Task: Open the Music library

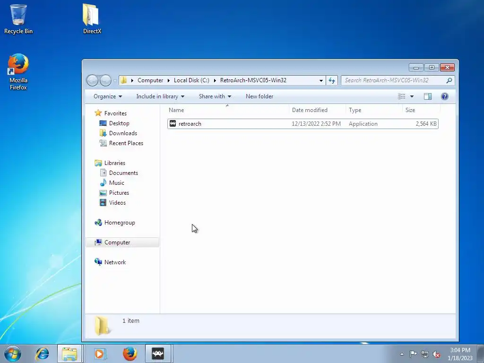Action: coord(116,183)
